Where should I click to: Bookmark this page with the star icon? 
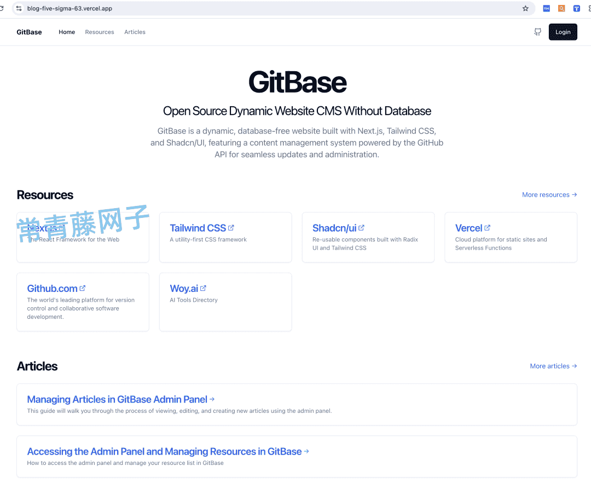525,8
